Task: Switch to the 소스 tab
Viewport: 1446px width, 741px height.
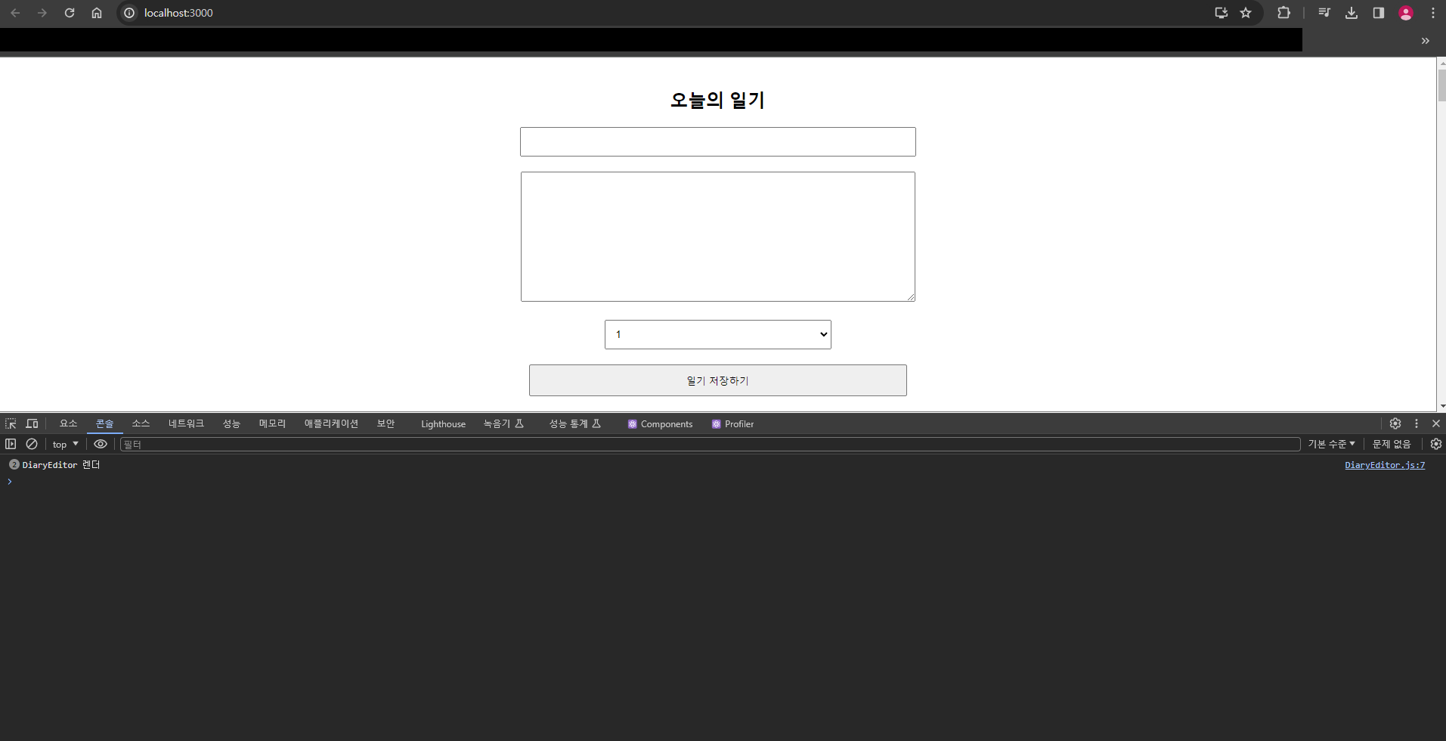Action: click(x=141, y=423)
